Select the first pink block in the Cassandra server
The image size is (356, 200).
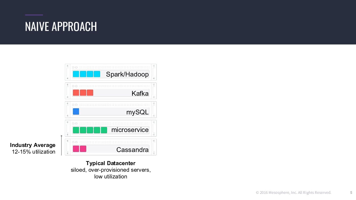76,149
